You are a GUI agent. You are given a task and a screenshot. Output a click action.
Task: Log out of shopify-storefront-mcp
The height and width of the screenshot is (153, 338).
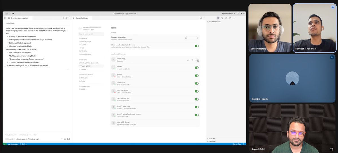tap(139, 114)
